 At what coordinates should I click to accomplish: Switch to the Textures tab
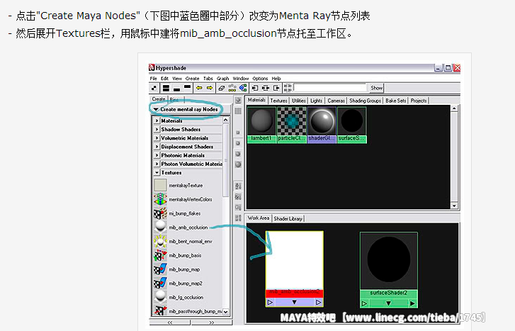coord(279,101)
